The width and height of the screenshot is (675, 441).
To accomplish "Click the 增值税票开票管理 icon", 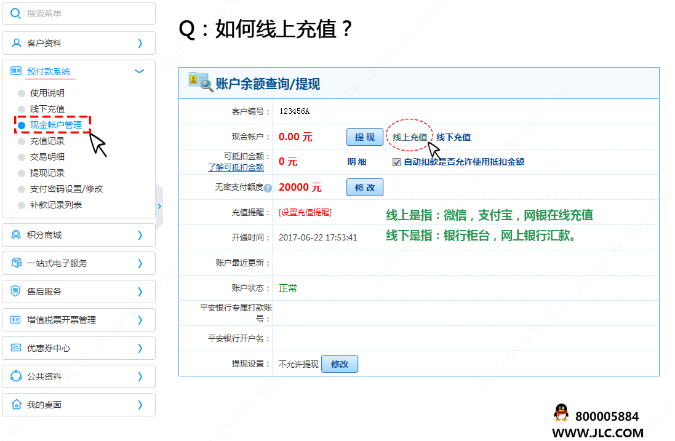I will pyautogui.click(x=17, y=320).
